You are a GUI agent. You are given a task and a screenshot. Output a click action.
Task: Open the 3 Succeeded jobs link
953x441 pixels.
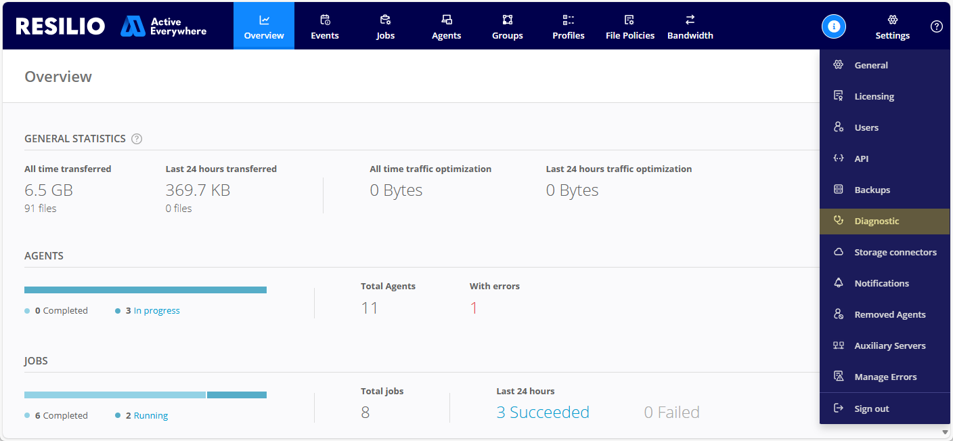point(542,413)
